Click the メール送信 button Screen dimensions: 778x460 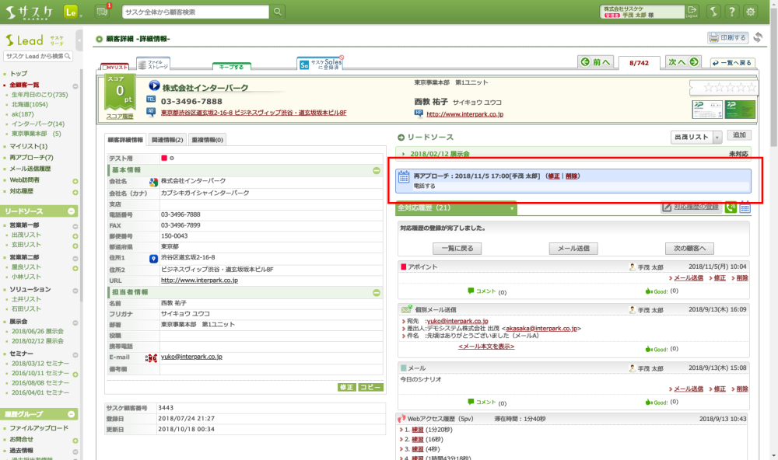tap(573, 249)
